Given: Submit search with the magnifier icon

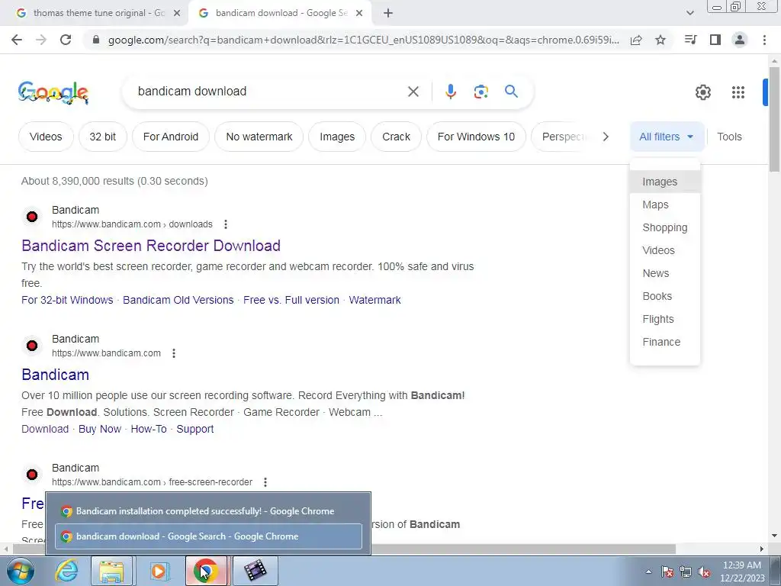Looking at the screenshot, I should (x=511, y=92).
